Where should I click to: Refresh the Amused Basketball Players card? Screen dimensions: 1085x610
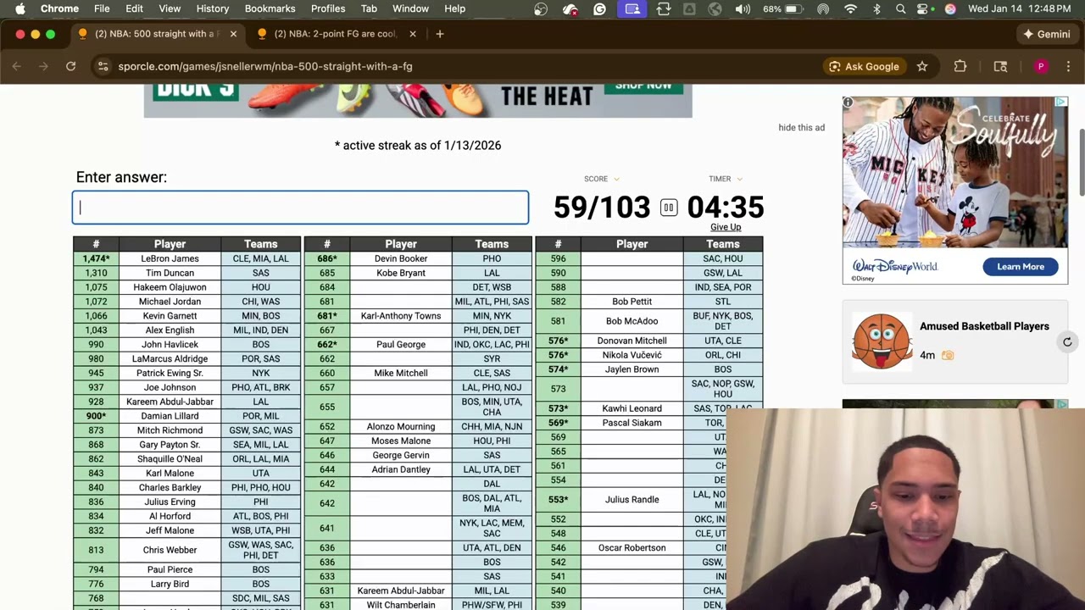1067,342
